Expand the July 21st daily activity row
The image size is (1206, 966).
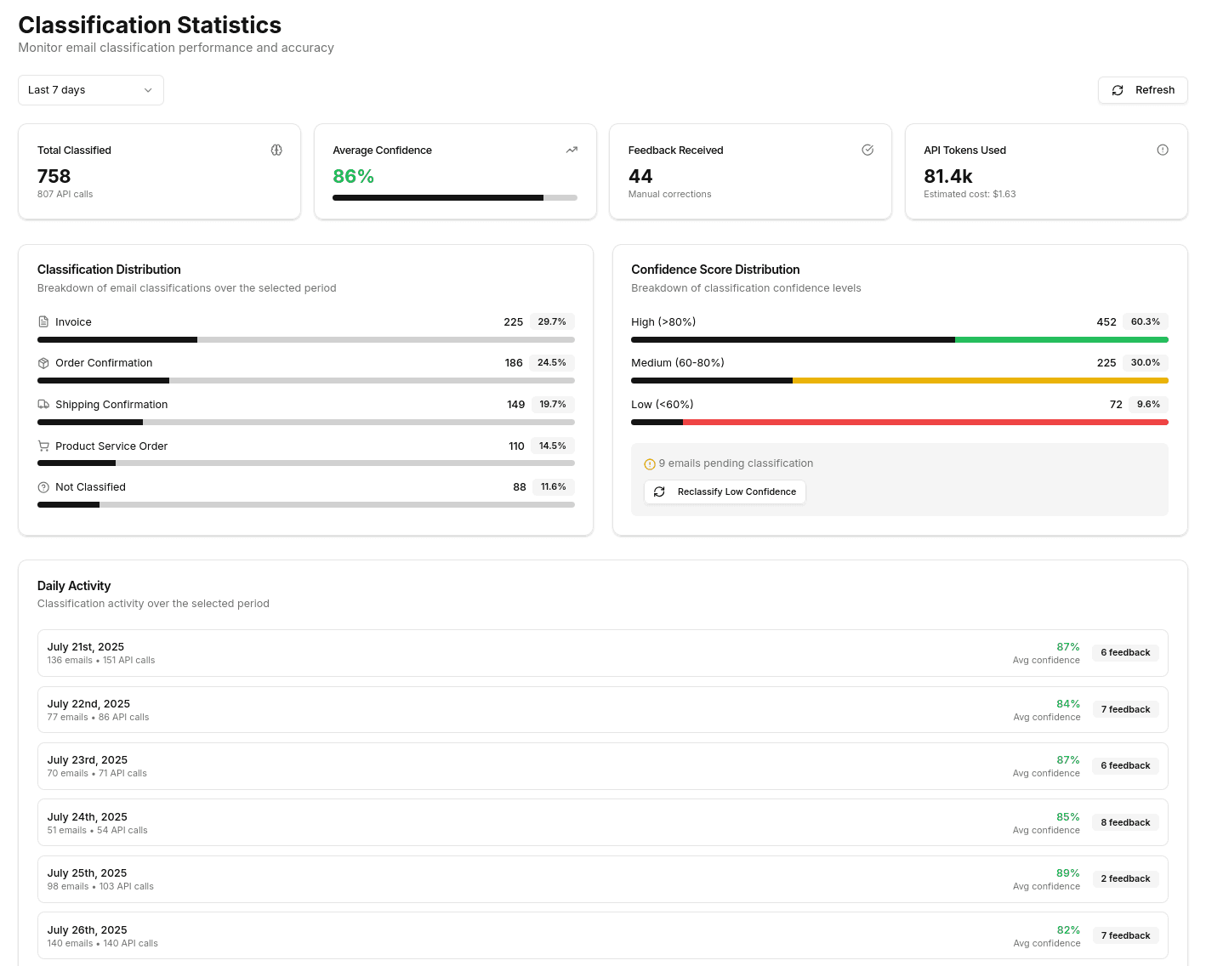coord(603,652)
